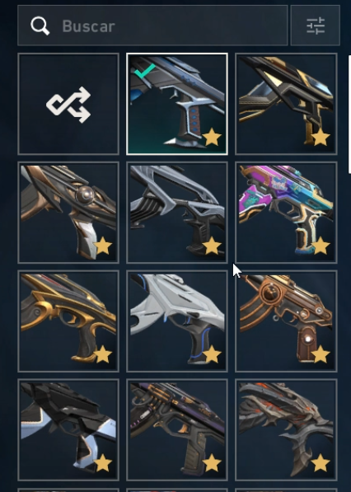Screen dimensions: 351x492
Task: Pick the white skin with blue trim
Action: [x=177, y=321]
